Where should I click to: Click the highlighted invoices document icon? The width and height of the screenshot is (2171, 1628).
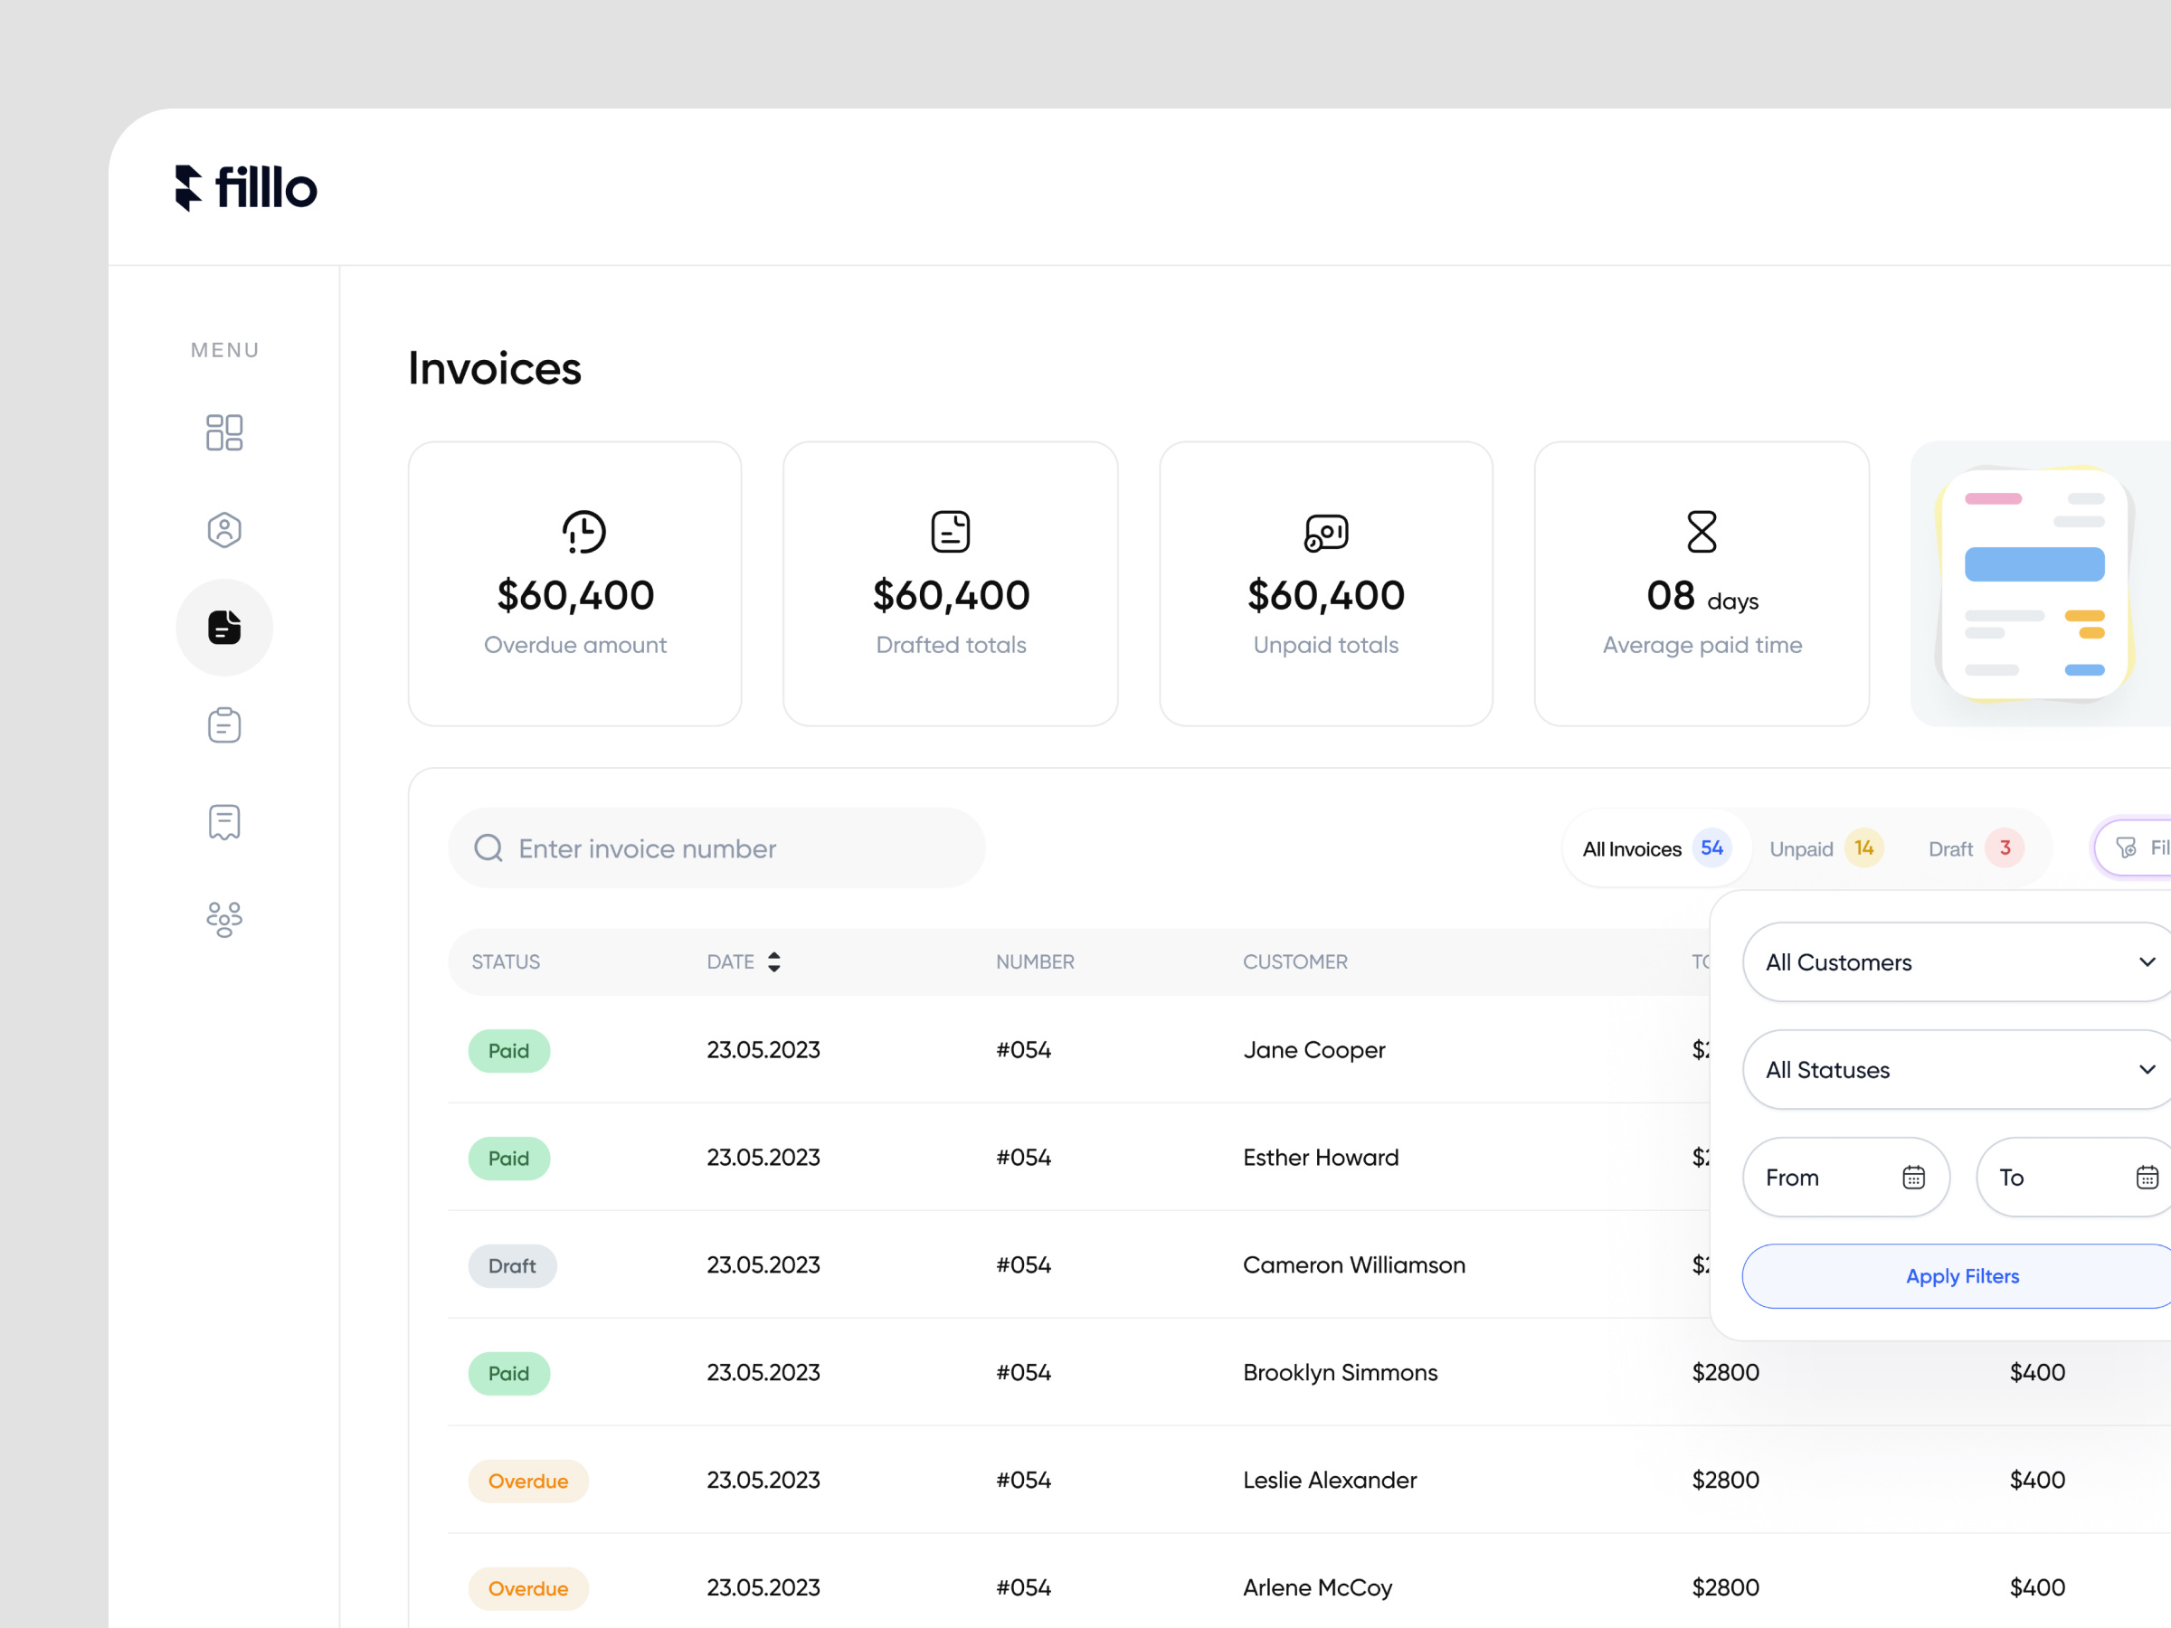tap(223, 627)
